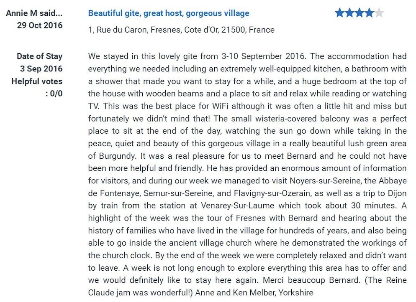Click 'Venarey-Sur-Laume' in the review text
Screen dimensions: 416x302
click(x=237, y=206)
